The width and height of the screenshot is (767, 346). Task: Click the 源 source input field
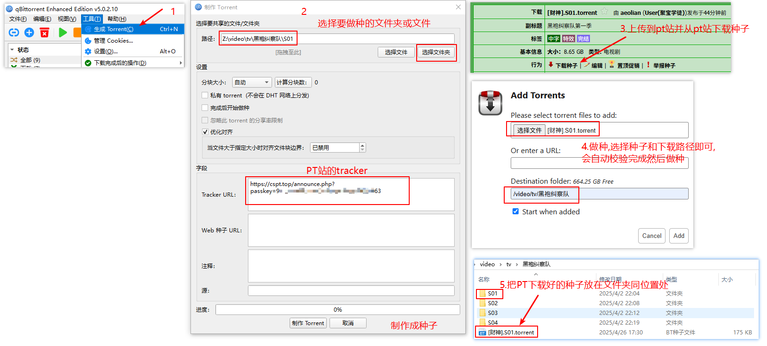pyautogui.click(x=351, y=290)
